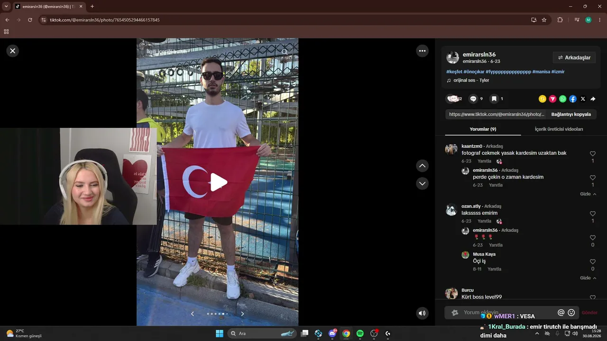Open the #izmir hashtag
This screenshot has width=607, height=341.
click(x=558, y=72)
